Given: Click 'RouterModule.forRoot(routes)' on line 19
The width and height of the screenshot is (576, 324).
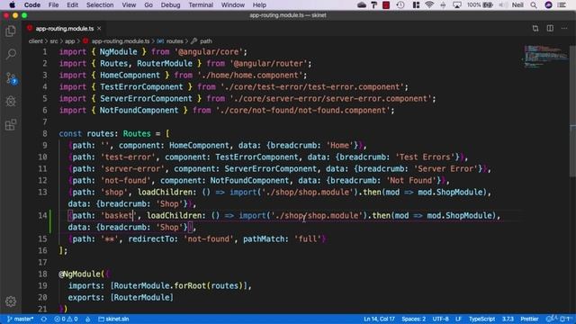Looking at the screenshot, I should 178,286.
